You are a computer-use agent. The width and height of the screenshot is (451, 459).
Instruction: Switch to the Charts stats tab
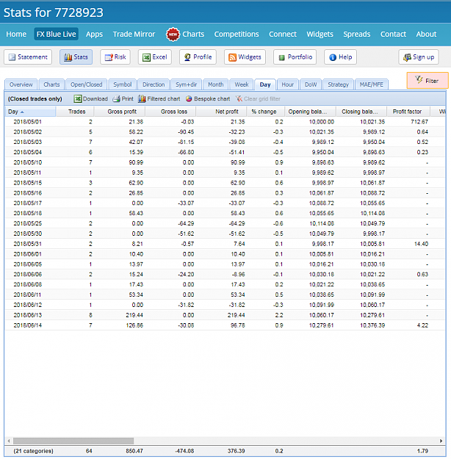[x=51, y=84]
